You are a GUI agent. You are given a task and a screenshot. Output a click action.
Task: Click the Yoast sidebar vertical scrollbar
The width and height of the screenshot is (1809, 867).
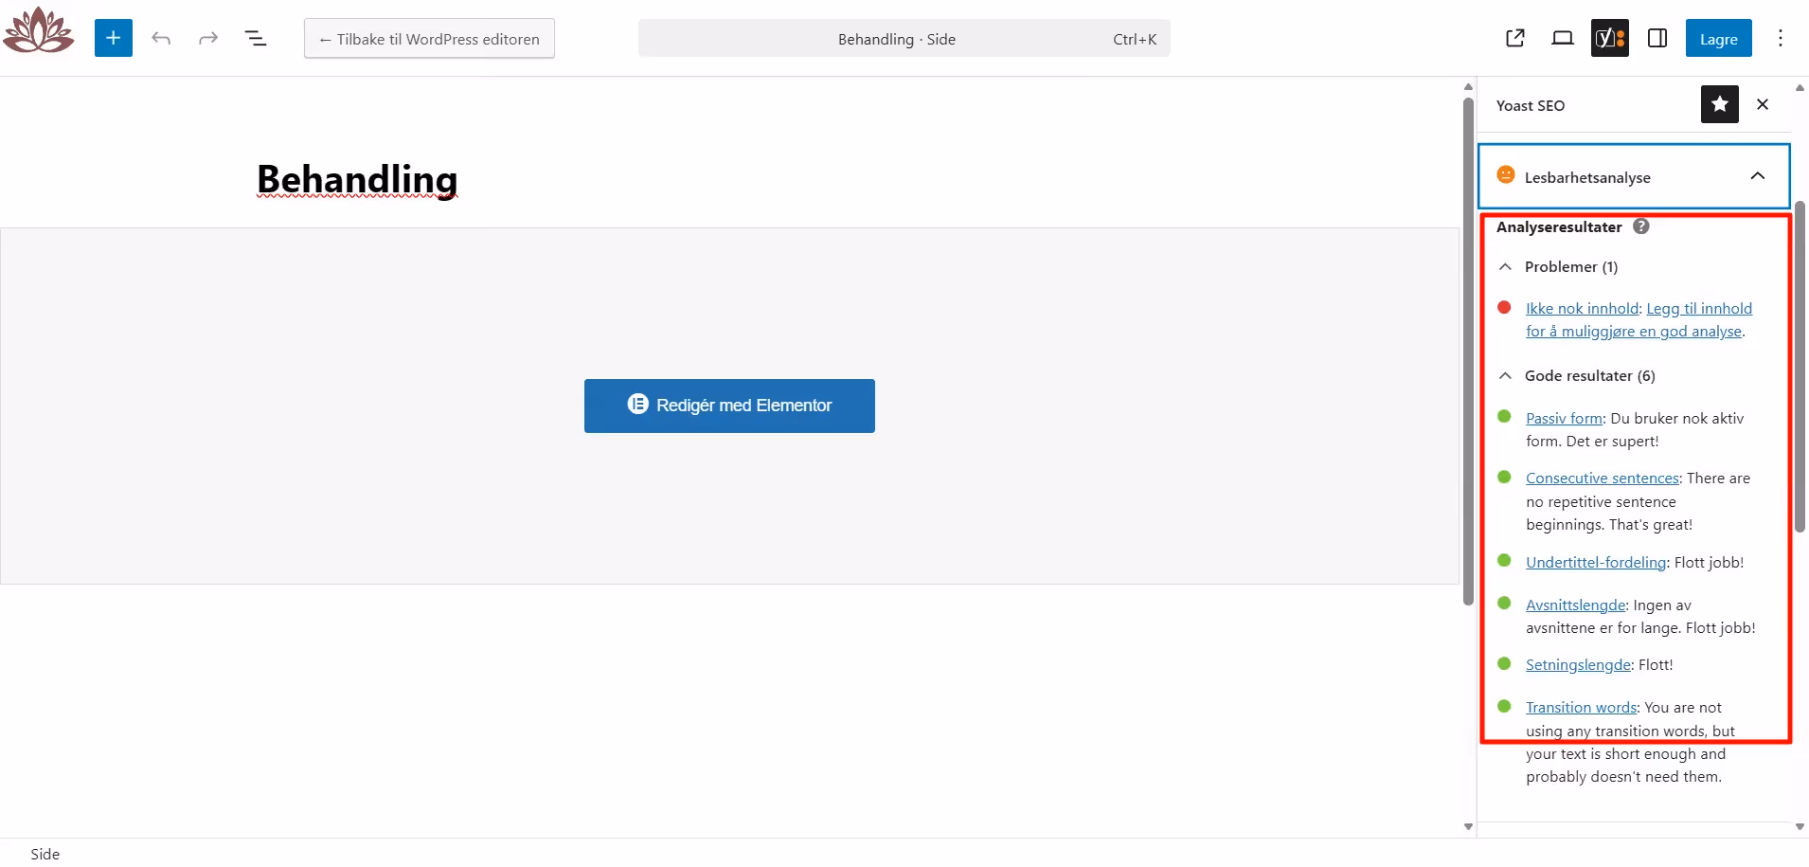point(1800,367)
